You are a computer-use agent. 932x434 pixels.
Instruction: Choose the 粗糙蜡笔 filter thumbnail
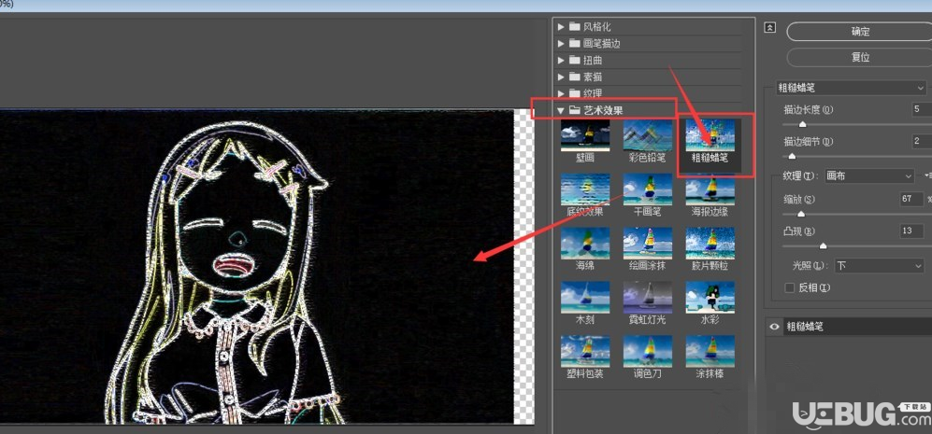click(x=710, y=135)
